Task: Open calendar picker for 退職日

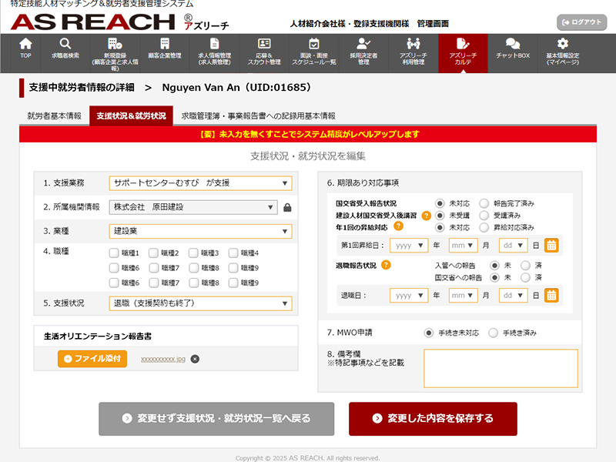Action: [x=551, y=296]
